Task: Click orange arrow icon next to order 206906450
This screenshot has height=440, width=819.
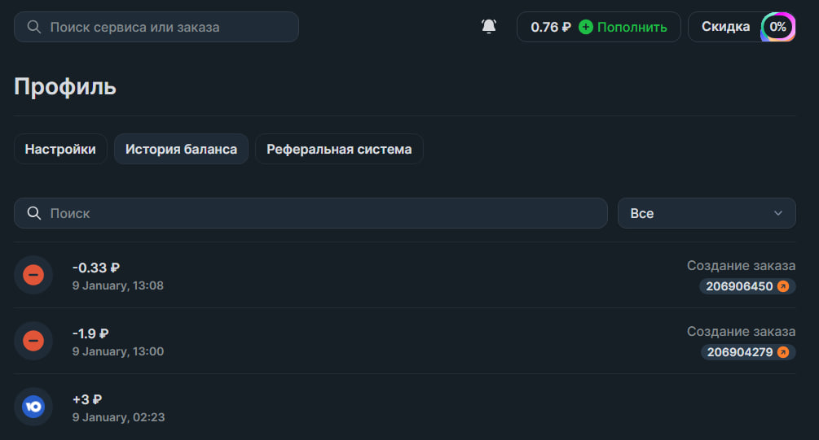Action: pos(783,286)
